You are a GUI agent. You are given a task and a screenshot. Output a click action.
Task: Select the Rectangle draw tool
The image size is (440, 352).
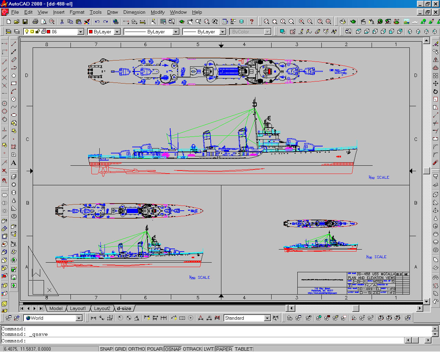pos(14,84)
